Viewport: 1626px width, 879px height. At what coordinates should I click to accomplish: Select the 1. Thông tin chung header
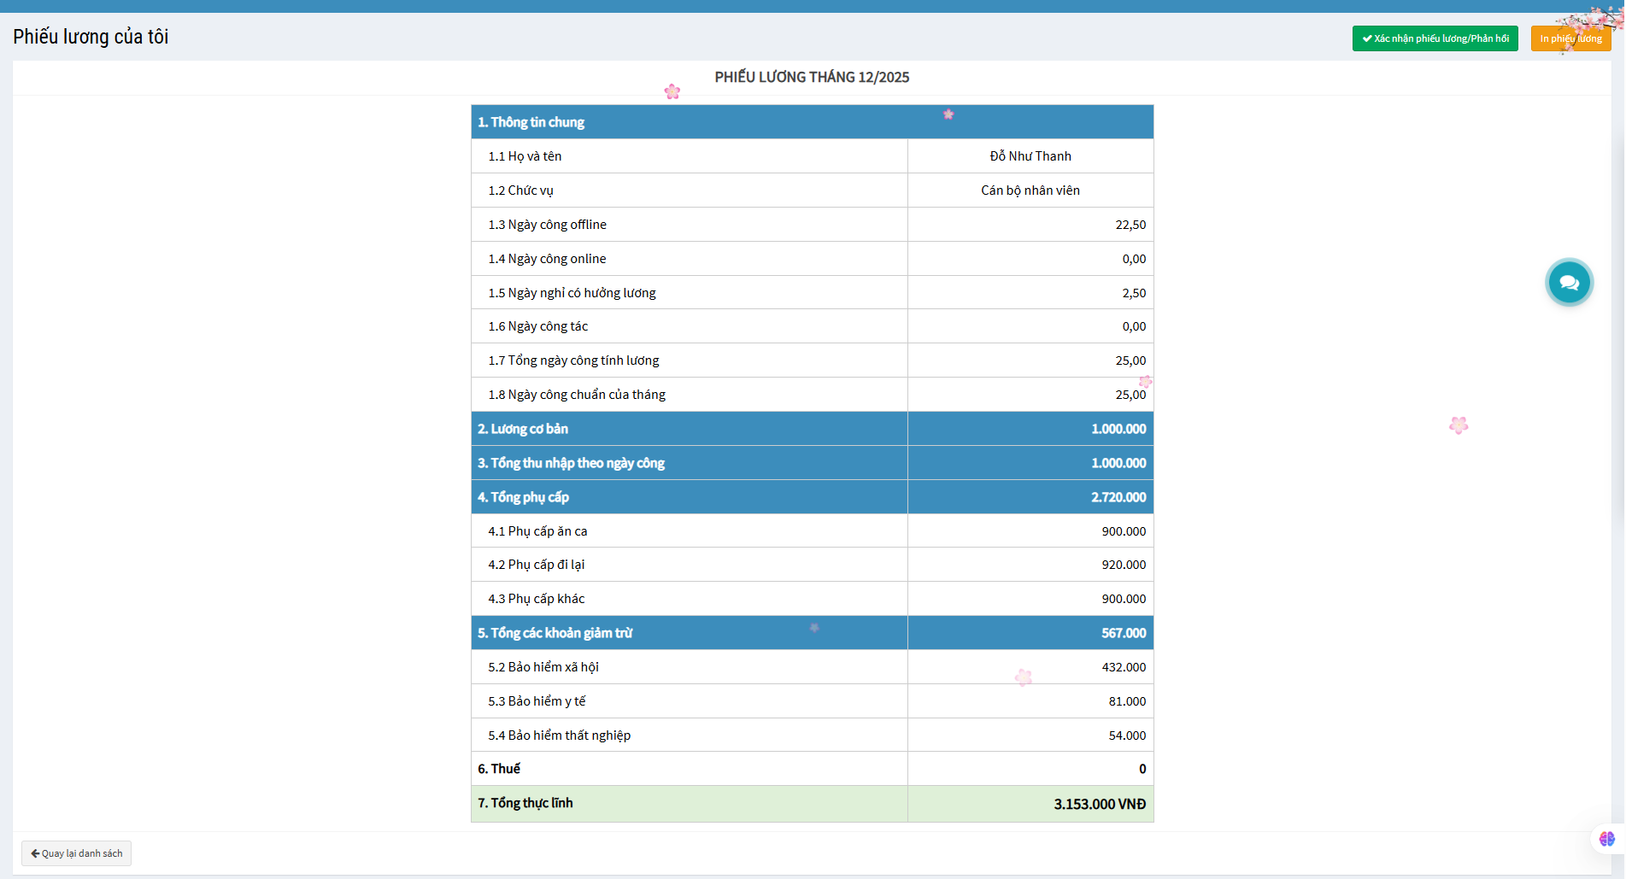[x=531, y=122]
